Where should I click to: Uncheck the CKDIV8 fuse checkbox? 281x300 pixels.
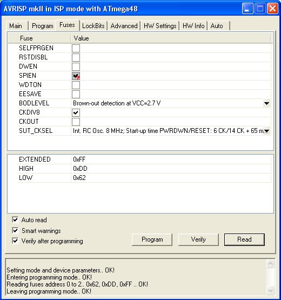(76, 112)
